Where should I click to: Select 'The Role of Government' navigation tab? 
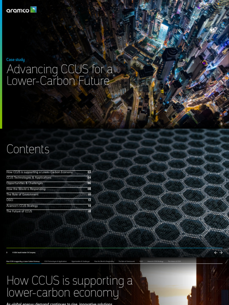click(x=126, y=262)
